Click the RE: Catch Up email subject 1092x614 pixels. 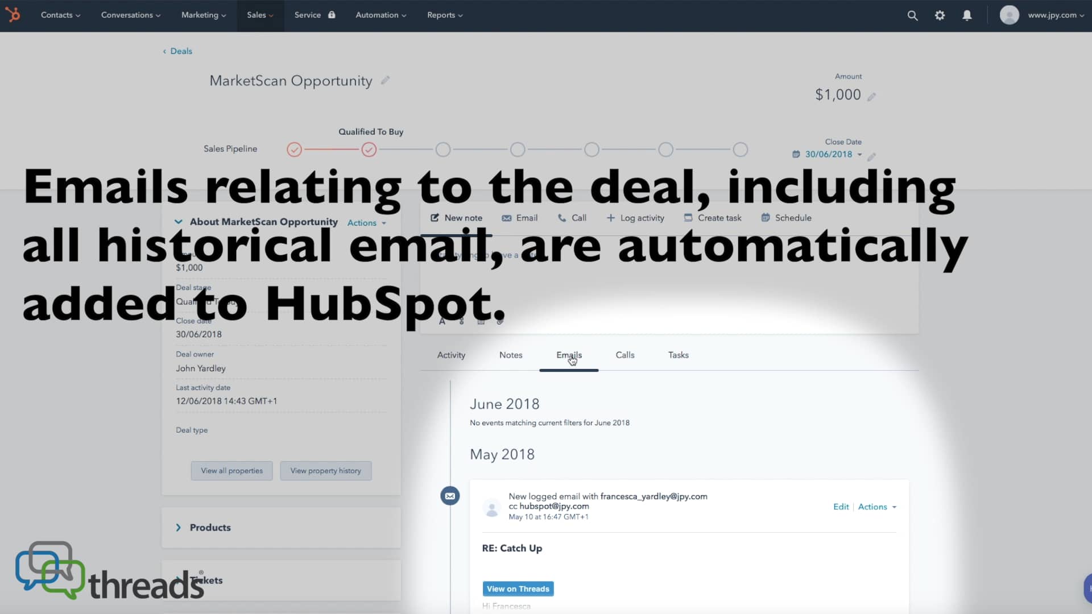(512, 548)
